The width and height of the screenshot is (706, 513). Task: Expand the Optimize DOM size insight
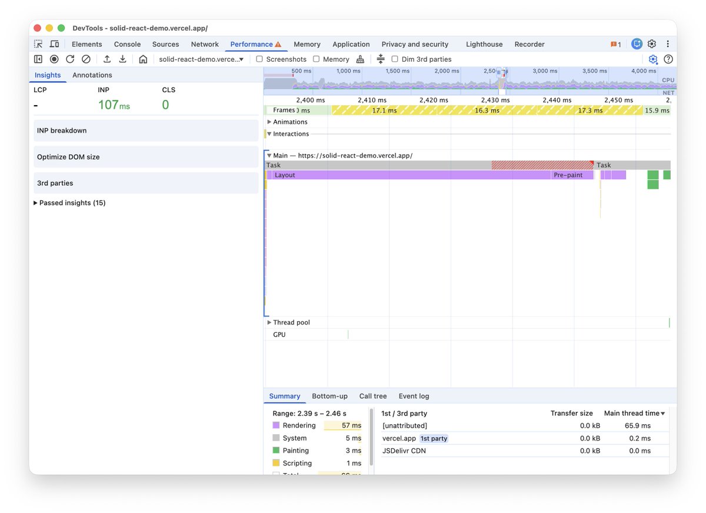point(146,157)
